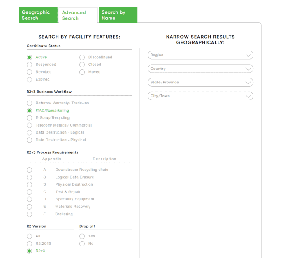Select No for Drop off
The height and width of the screenshot is (258, 283).
coord(82,244)
